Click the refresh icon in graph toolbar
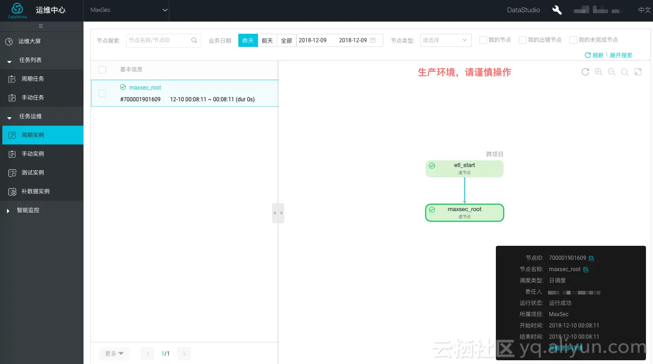 pyautogui.click(x=585, y=72)
